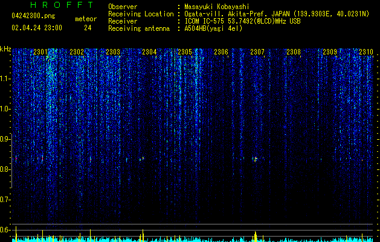Click the name Masayuki Kobayashi

point(217,7)
